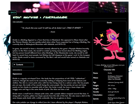Click the alias 'Other cat (Oswald)'
The width and height of the screenshot is (139, 104).
coord(114,79)
